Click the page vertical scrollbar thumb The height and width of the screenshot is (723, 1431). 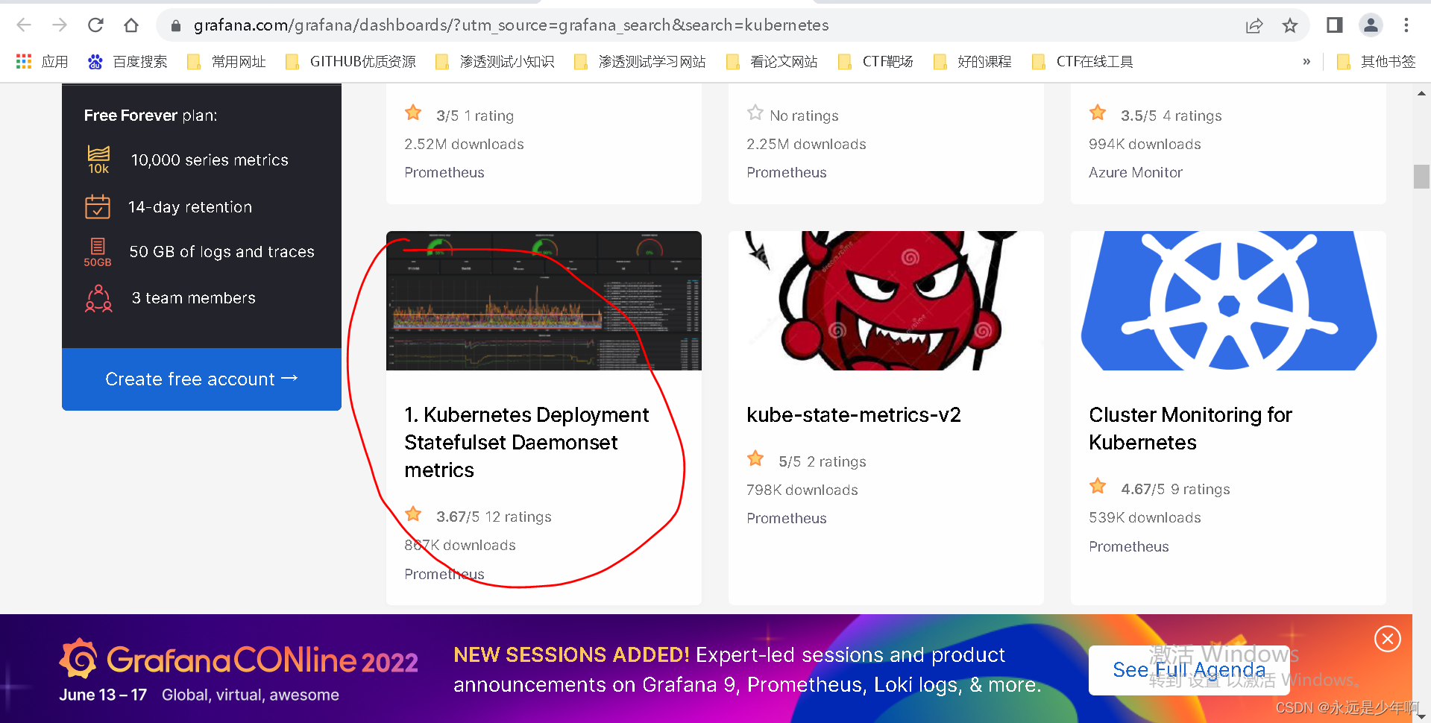point(1421,177)
